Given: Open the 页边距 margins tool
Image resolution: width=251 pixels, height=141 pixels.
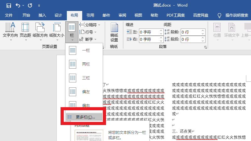Looking at the screenshot, I should [25, 32].
